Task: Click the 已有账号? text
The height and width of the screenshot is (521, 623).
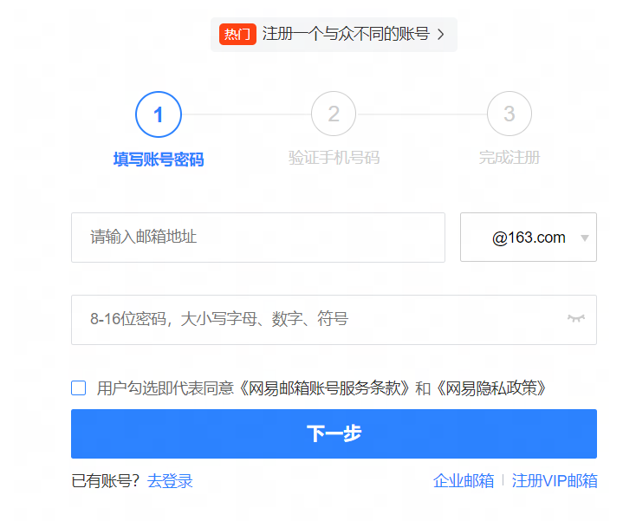Action: coord(105,481)
